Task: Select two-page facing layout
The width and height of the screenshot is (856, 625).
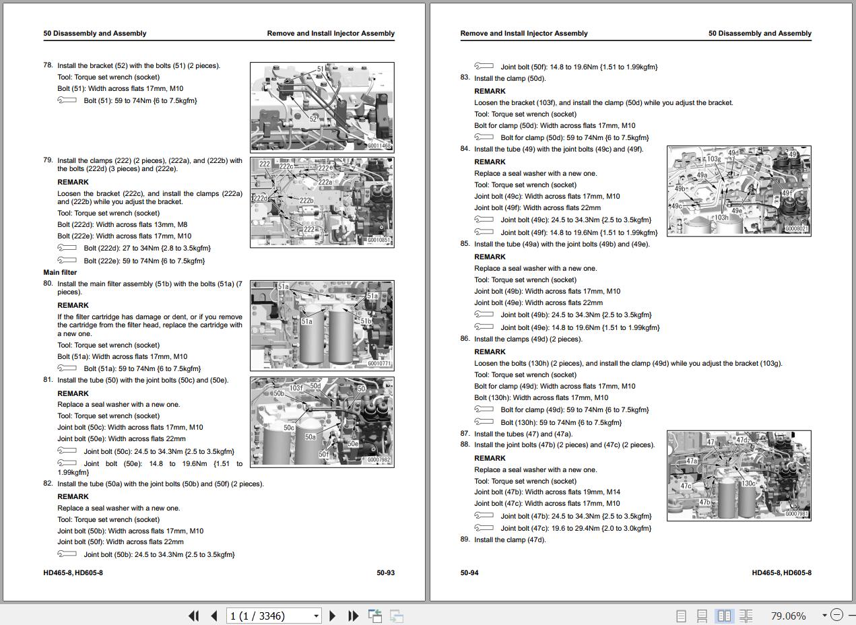Action: (x=724, y=616)
